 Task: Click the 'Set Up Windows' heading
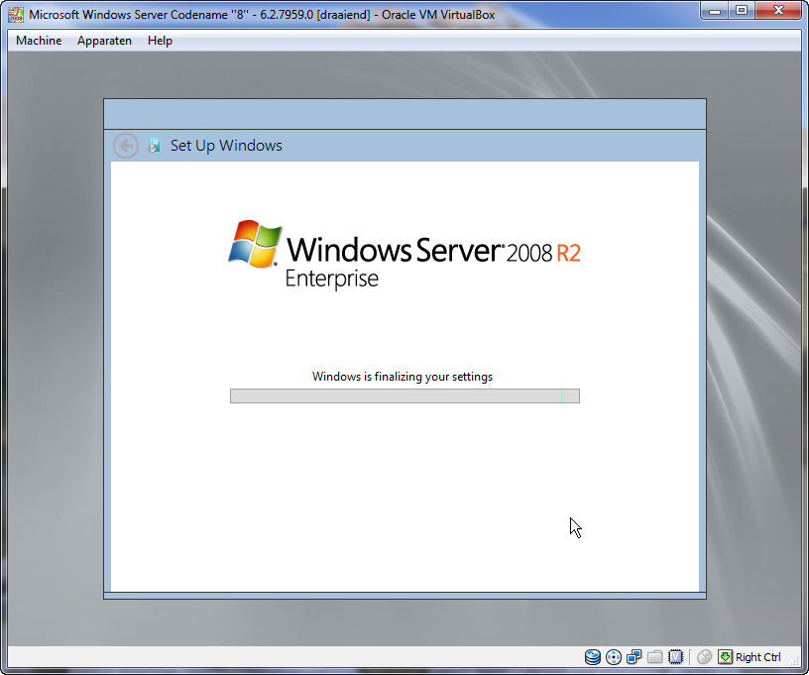click(x=226, y=146)
